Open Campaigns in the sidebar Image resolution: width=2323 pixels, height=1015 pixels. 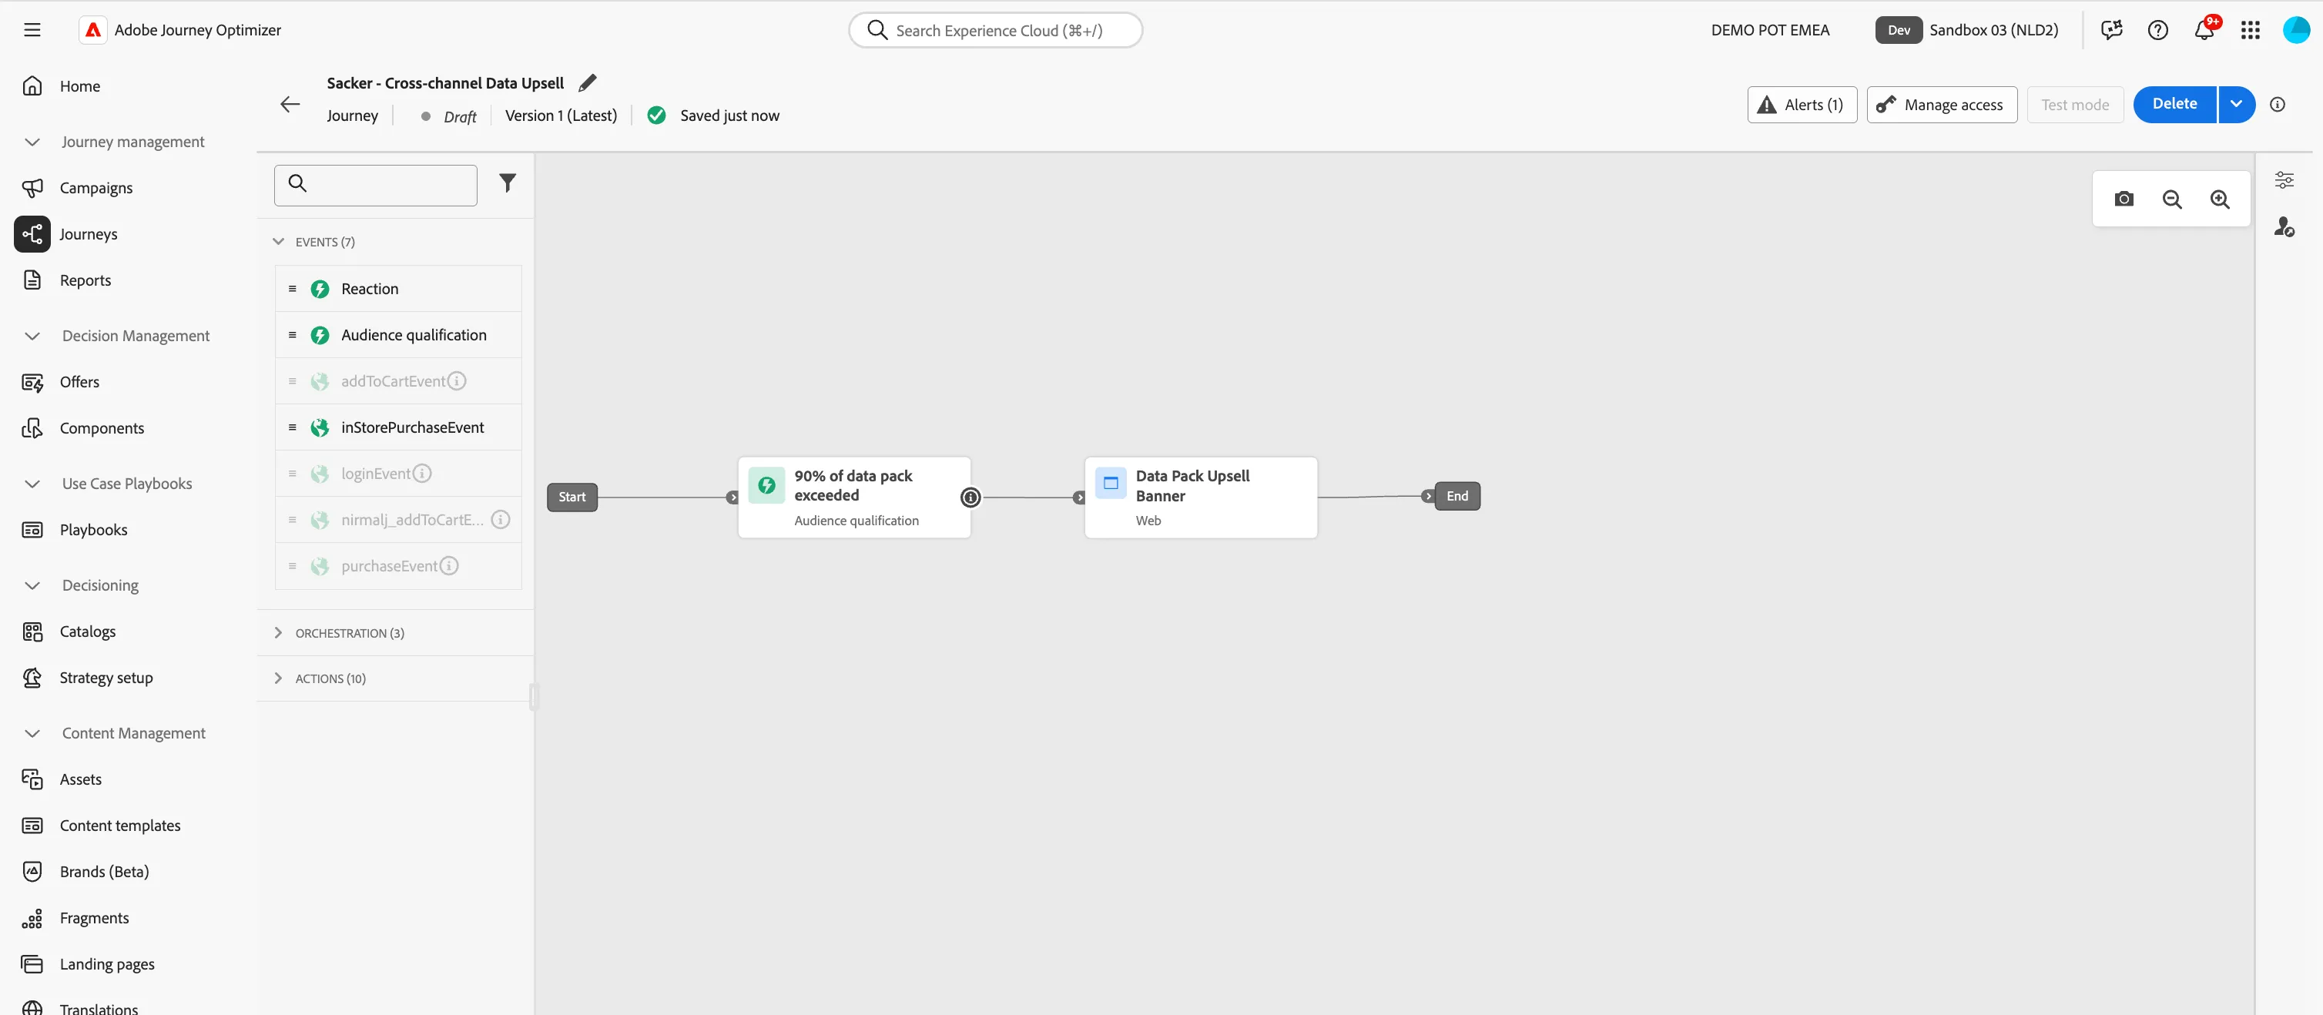tap(96, 187)
